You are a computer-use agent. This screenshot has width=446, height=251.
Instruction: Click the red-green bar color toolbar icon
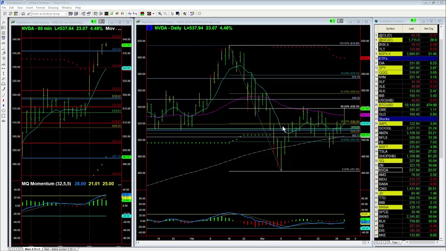pos(142,14)
